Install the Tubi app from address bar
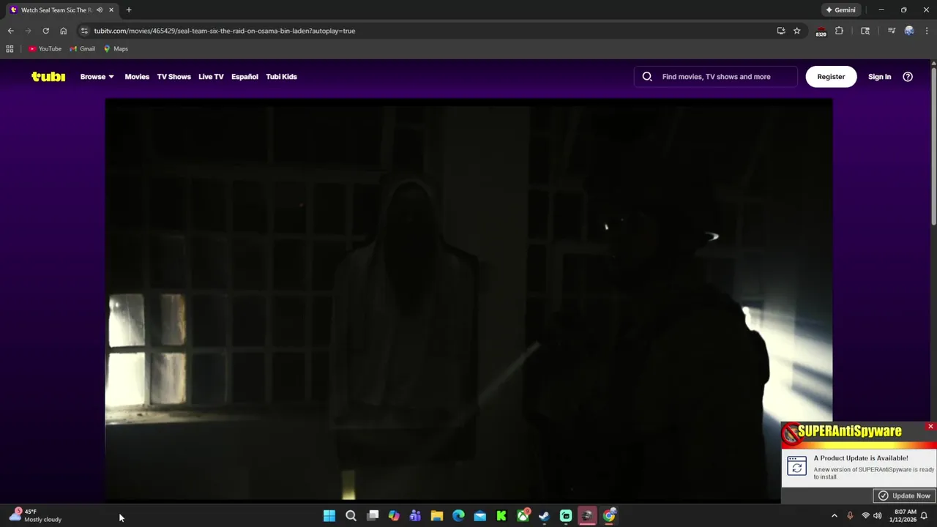The height and width of the screenshot is (527, 937). click(x=781, y=31)
